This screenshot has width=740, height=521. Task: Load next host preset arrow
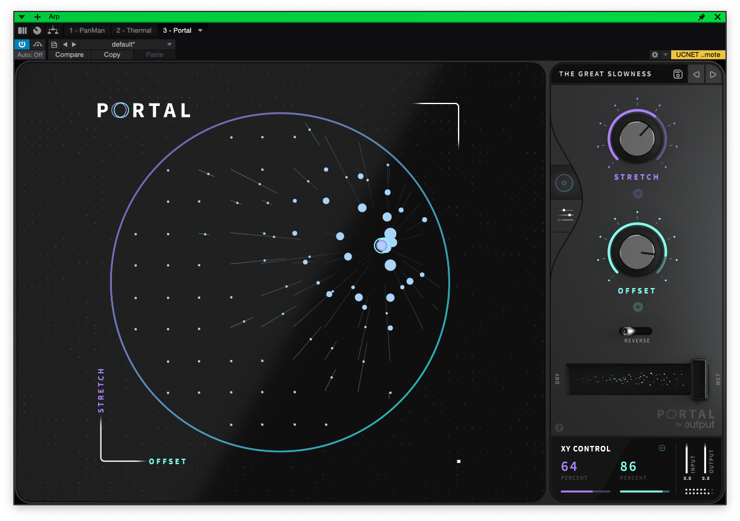pyautogui.click(x=74, y=44)
